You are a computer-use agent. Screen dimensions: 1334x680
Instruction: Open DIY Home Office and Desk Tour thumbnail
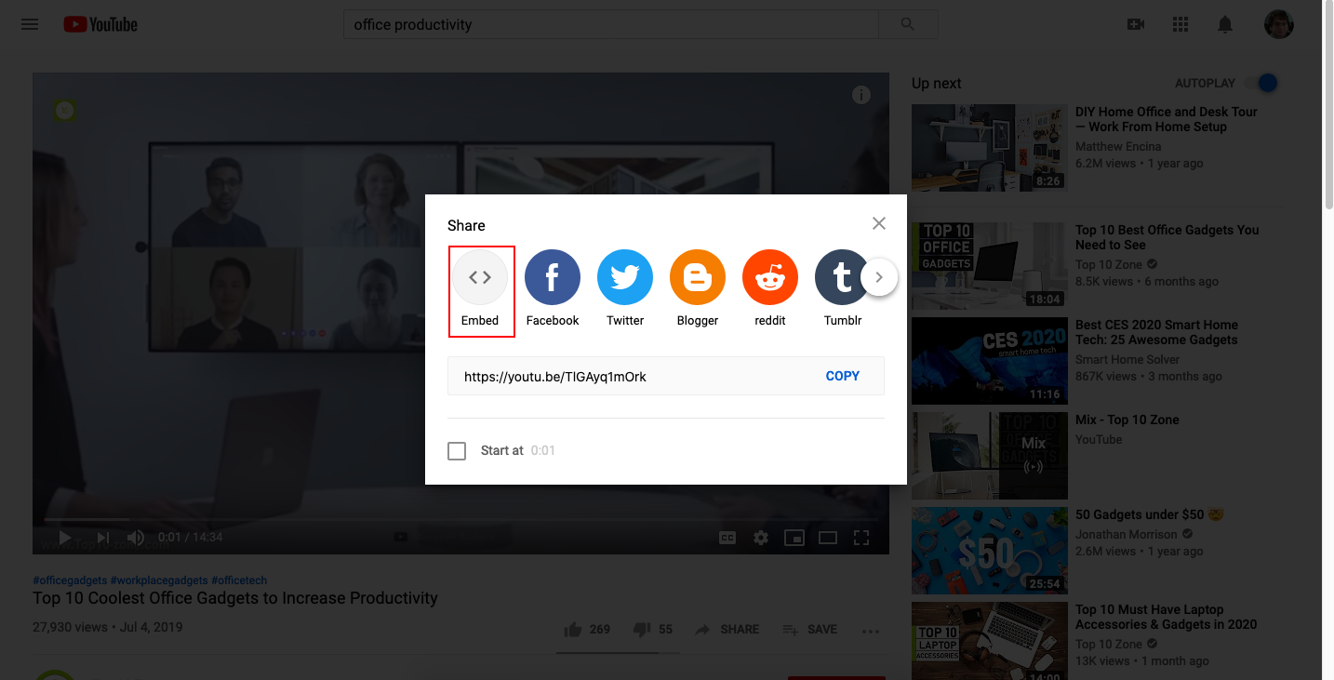coord(990,148)
